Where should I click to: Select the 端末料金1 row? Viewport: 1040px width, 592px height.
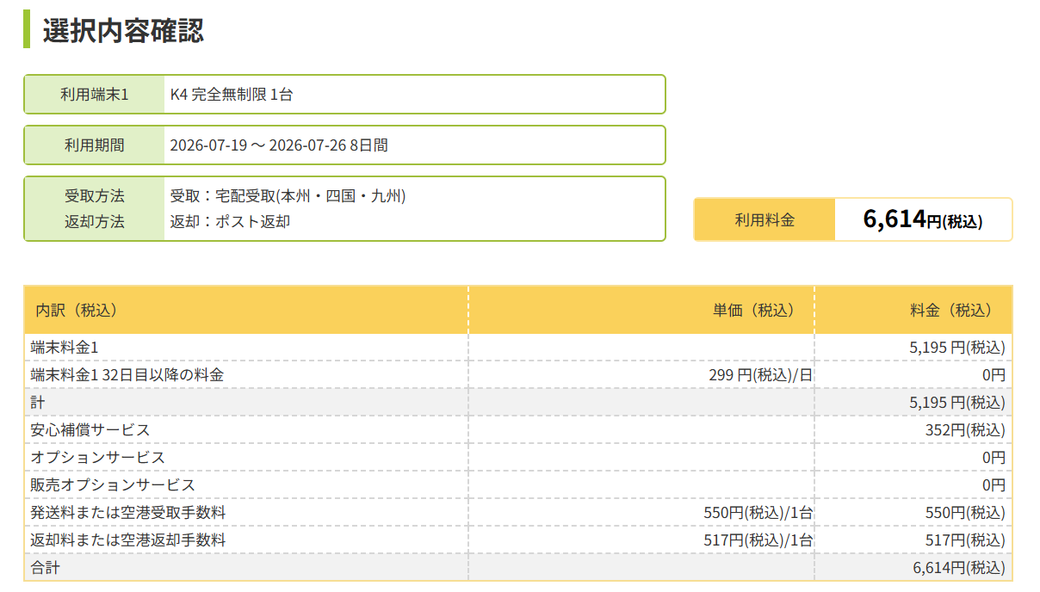pos(518,348)
